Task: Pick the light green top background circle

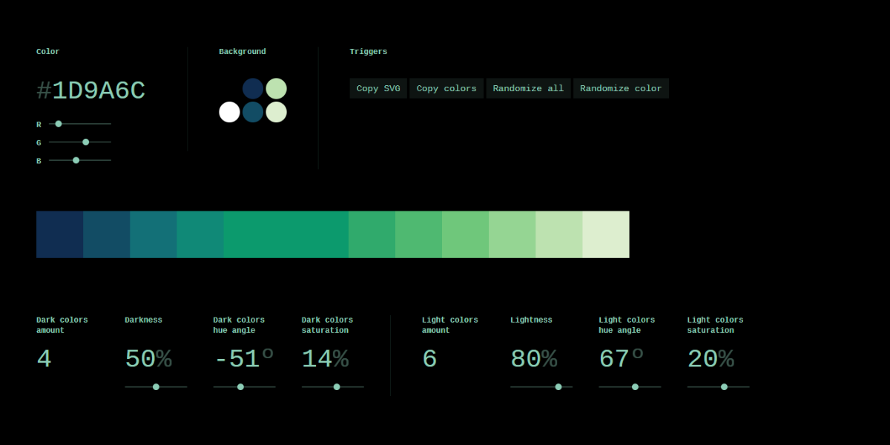Action: tap(277, 89)
